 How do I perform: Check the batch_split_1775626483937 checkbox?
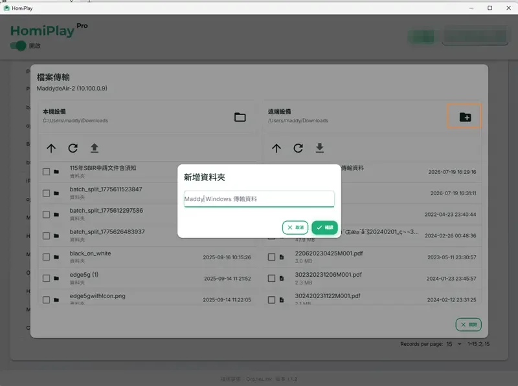[x=46, y=236]
